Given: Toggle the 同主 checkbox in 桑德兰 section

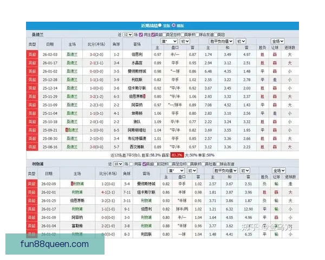Looking at the screenshot, I should coord(141,35).
